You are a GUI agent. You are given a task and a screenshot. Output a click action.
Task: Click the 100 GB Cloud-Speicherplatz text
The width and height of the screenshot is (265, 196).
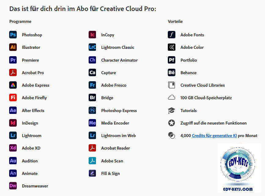coord(206,98)
